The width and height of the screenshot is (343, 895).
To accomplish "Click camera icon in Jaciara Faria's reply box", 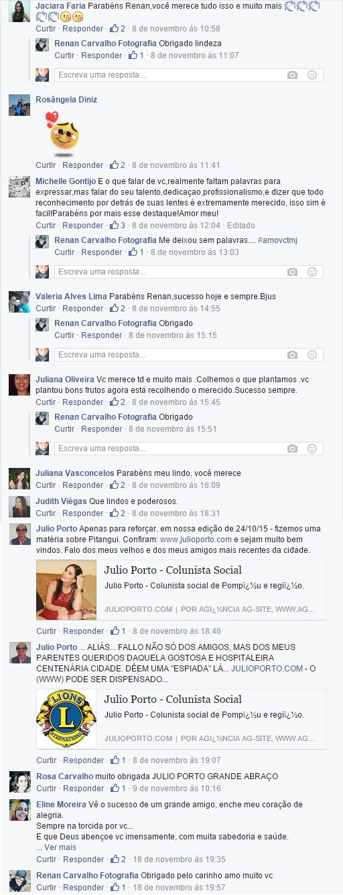I will point(292,75).
